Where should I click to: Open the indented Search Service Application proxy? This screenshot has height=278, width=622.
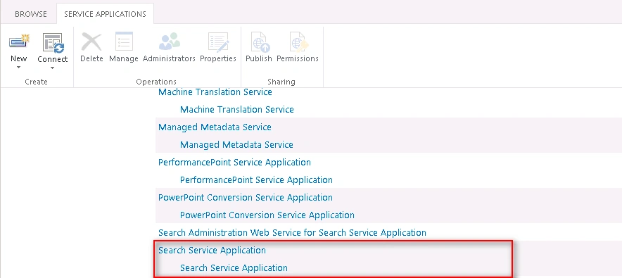[x=234, y=268]
